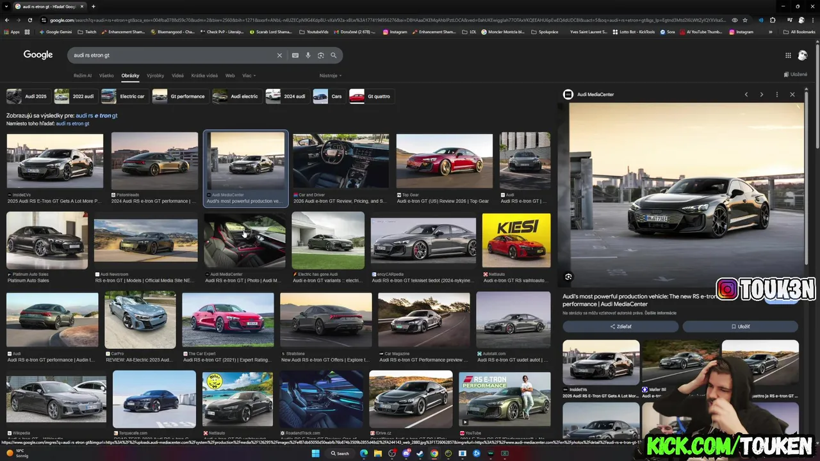820x461 pixels.
Task: Open corrected query link audi rs e tron gt
Action: (x=97, y=116)
